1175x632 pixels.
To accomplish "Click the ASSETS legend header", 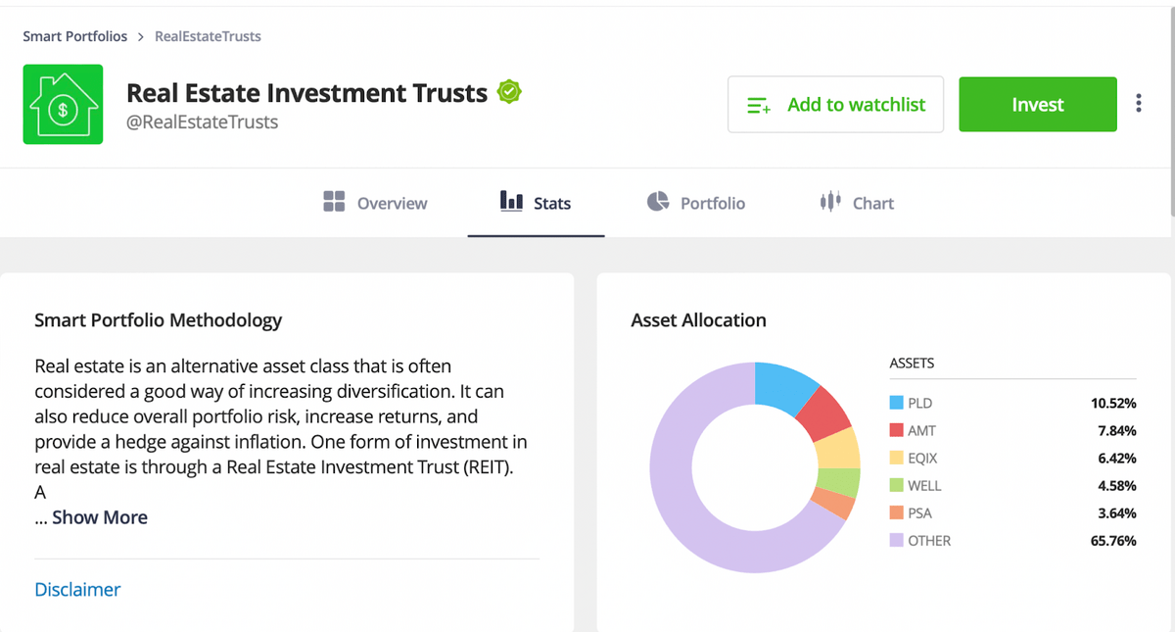I will coord(912,363).
